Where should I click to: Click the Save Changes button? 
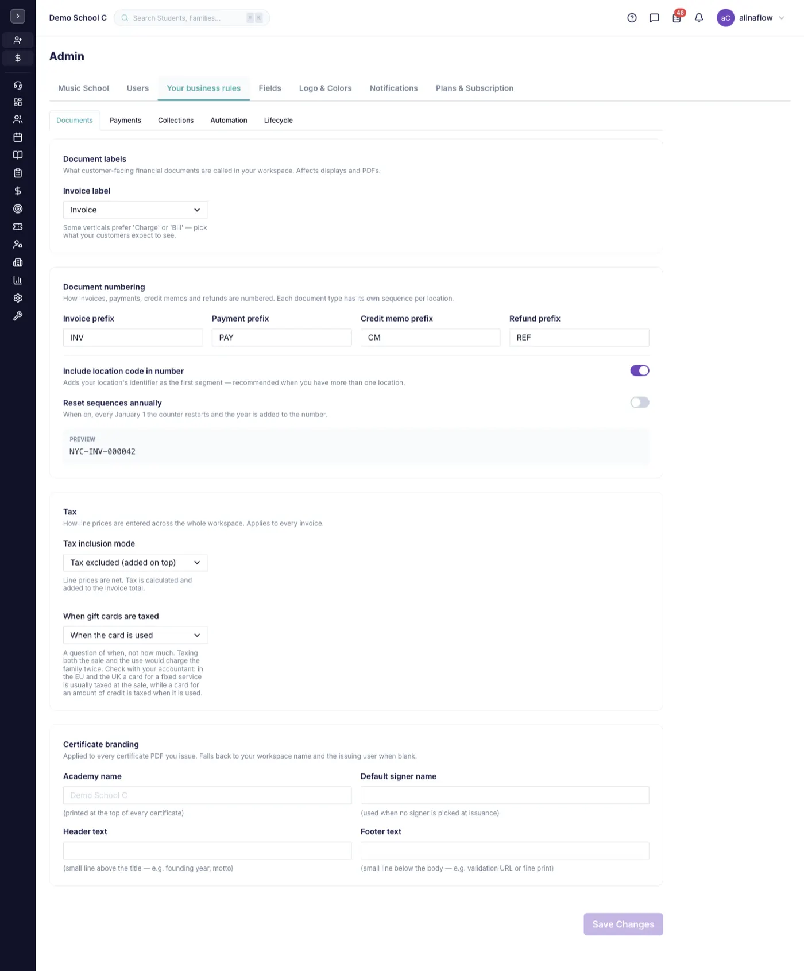[x=623, y=924]
